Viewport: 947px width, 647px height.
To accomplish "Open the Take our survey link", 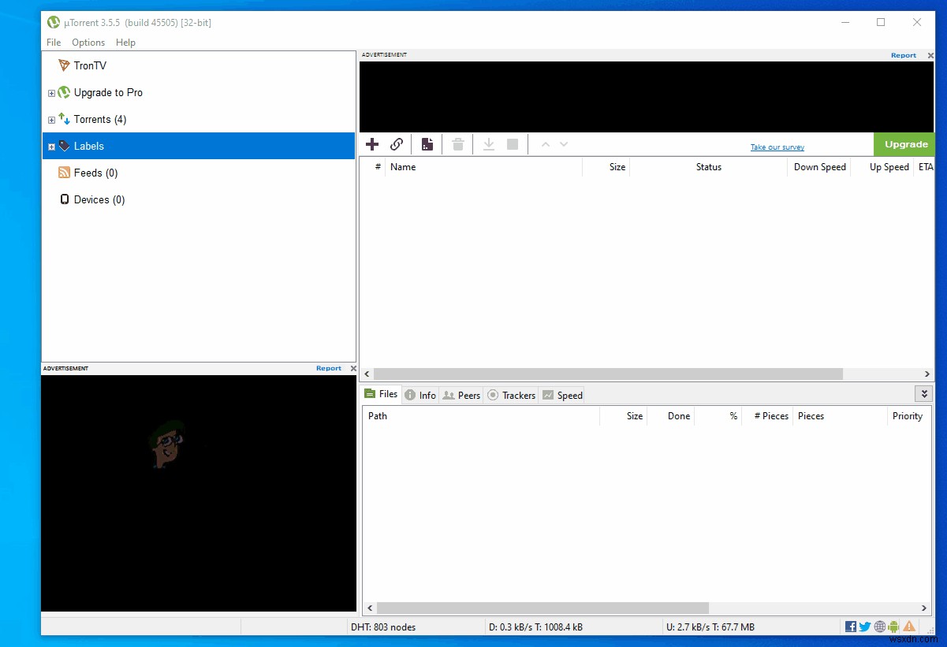I will click(x=777, y=147).
